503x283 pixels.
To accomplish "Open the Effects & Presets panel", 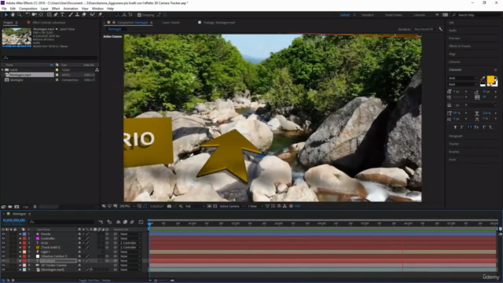I will coord(460,46).
